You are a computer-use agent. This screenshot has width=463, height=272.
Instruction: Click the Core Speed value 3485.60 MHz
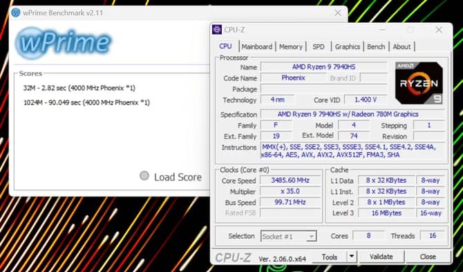(290, 181)
